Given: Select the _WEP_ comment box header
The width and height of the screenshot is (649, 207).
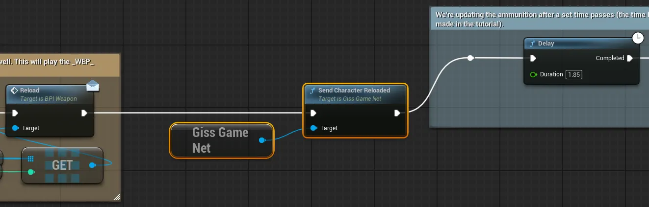Looking at the screenshot, I should [60, 65].
